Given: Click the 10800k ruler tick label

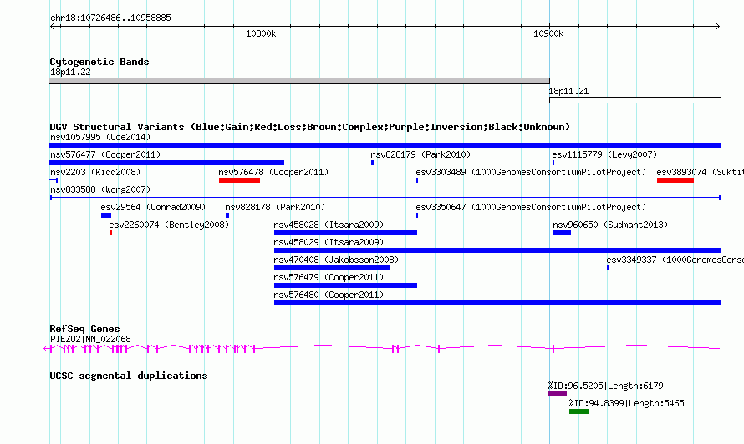Looking at the screenshot, I should tap(261, 33).
